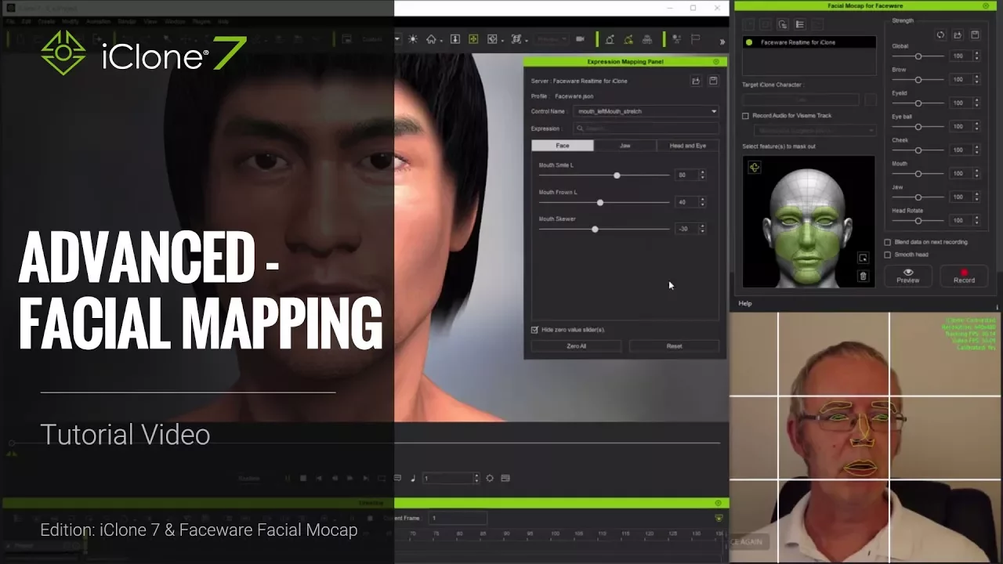Toggle Hide zero value slider(s) checkbox
This screenshot has height=564, width=1003.
click(534, 330)
